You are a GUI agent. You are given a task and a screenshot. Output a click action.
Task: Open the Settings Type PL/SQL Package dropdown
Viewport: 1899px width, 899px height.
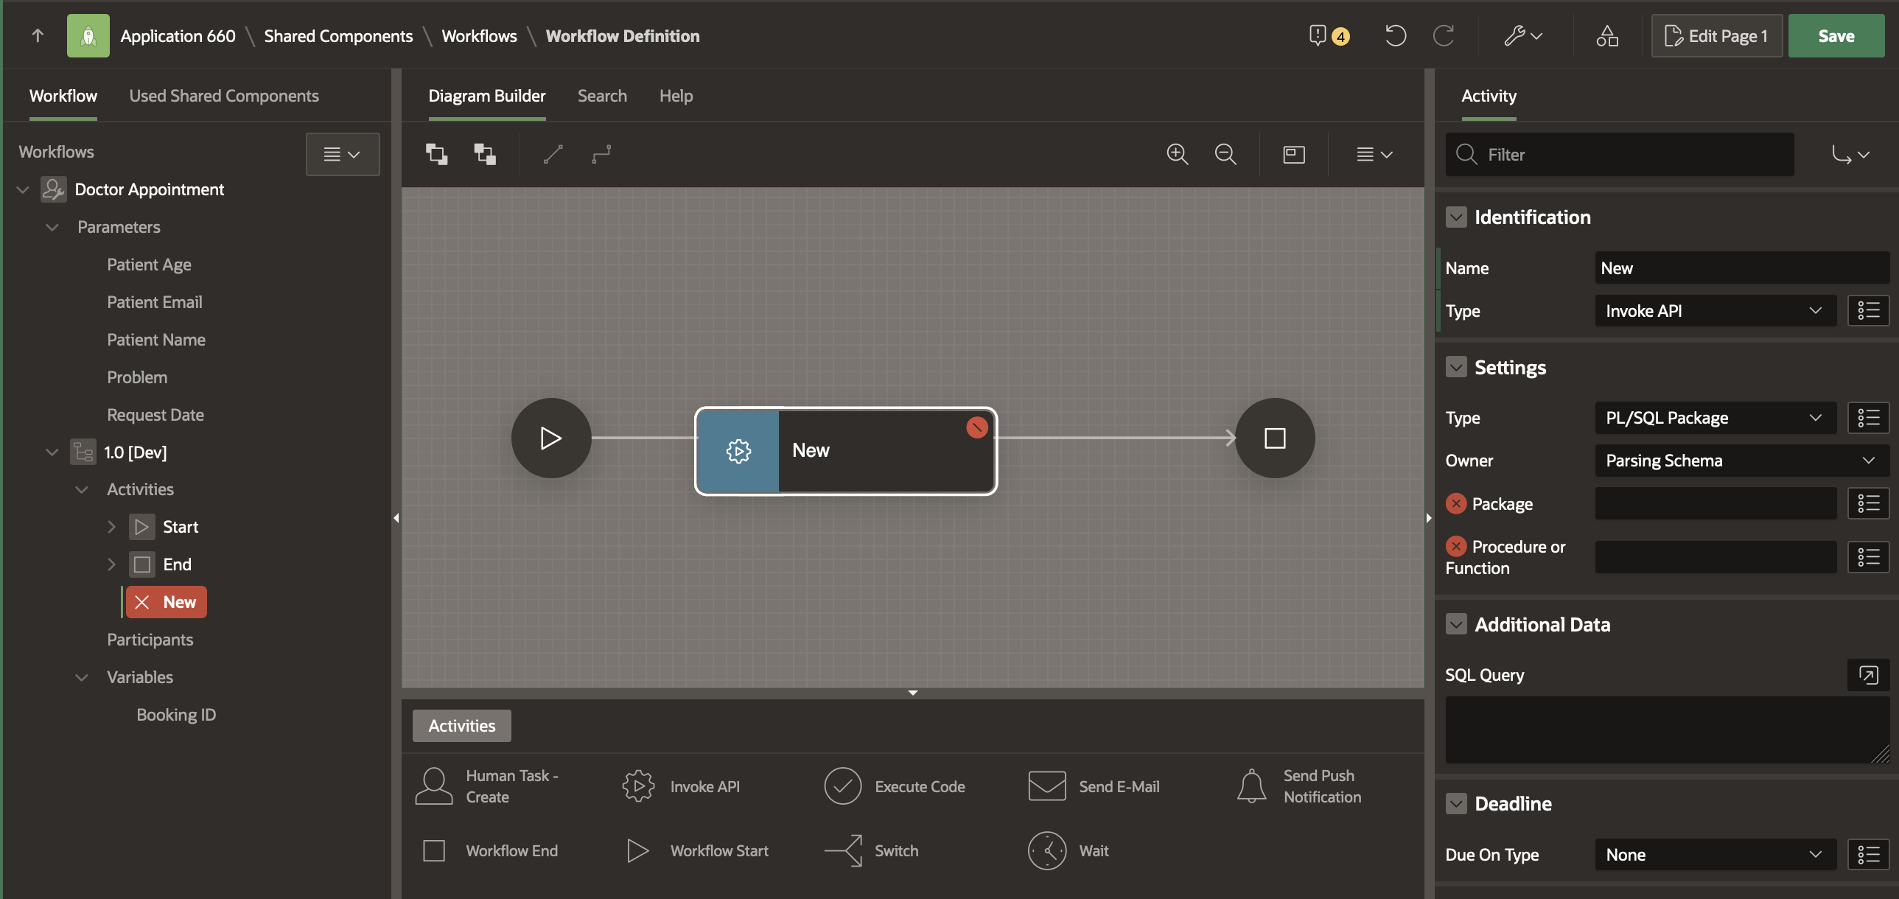point(1715,418)
